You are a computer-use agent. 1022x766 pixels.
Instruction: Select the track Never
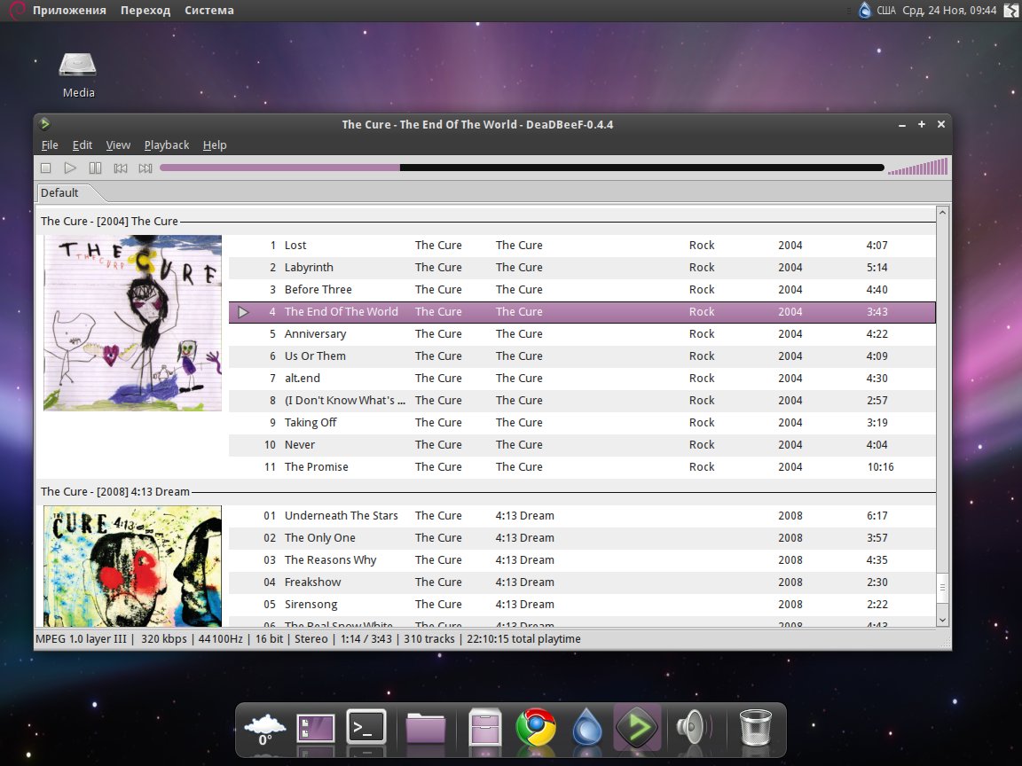coord(582,445)
